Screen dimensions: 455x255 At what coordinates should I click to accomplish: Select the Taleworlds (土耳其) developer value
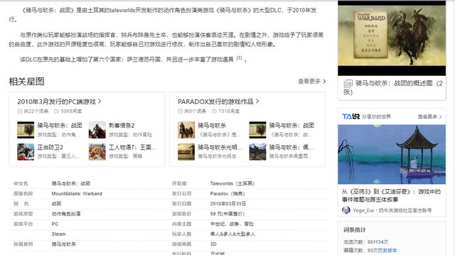[232, 183]
